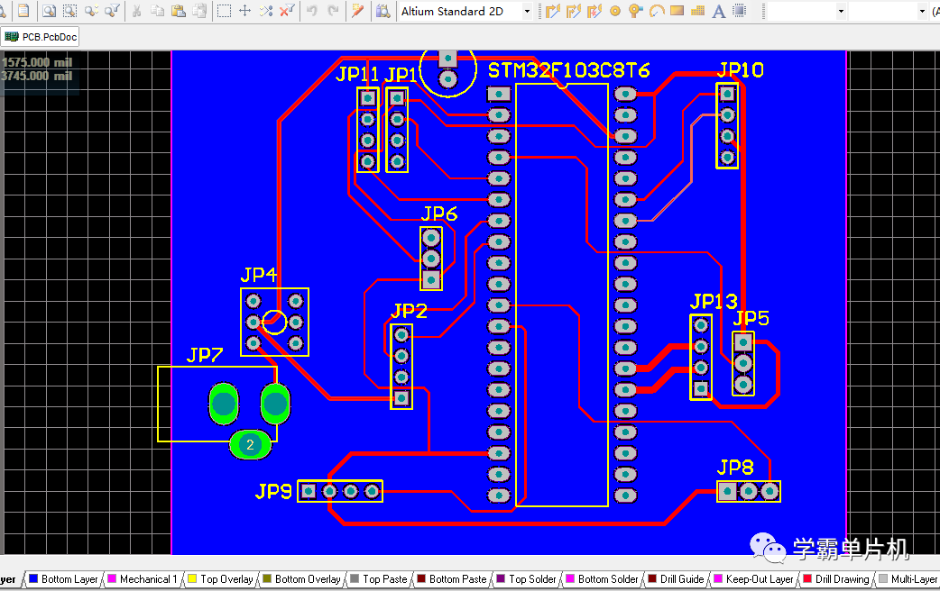Click the Paste icon
This screenshot has width=940, height=591.
point(180,11)
